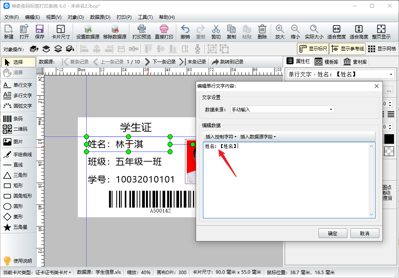
Task: Click the 打印预览 print preview icon
Action: pyautogui.click(x=142, y=32)
